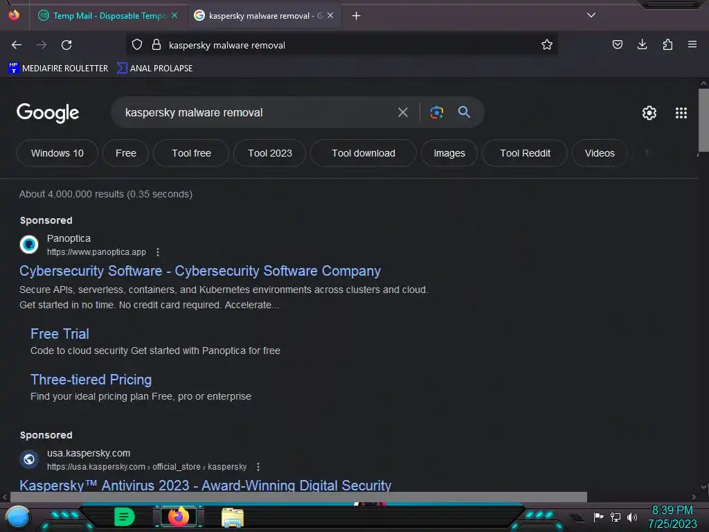Click the forward navigation arrow

[x=42, y=45]
